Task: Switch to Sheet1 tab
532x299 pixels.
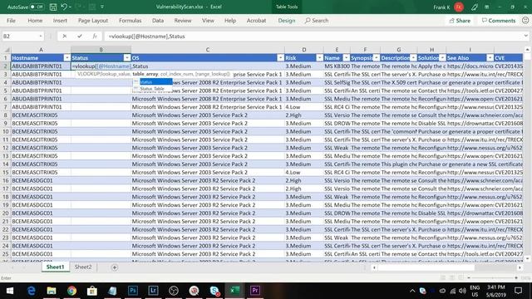Action: 55,267
